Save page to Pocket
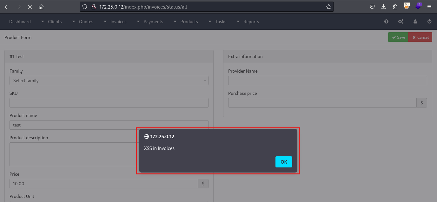Screen dimensions: 437x202 [372, 6]
